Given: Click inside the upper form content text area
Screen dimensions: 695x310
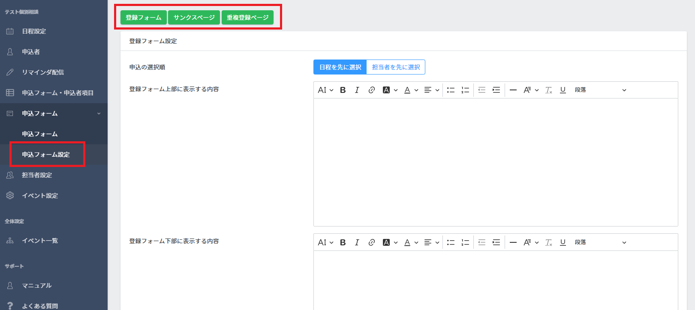Looking at the screenshot, I should click(x=495, y=162).
